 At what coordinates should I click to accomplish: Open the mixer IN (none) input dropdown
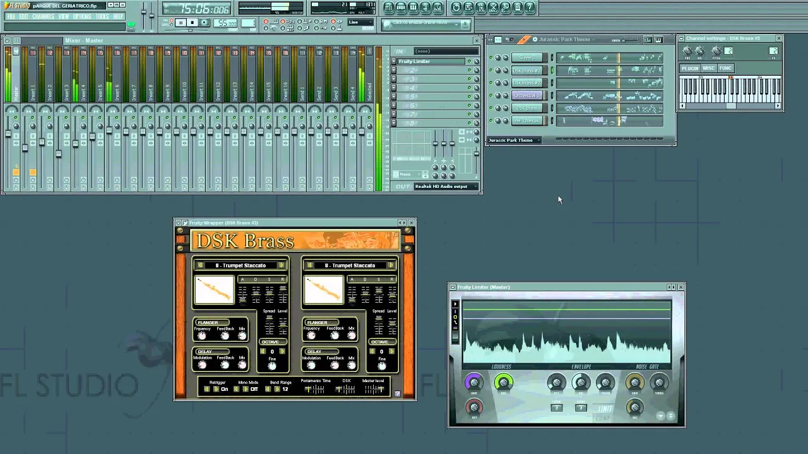[x=446, y=51]
